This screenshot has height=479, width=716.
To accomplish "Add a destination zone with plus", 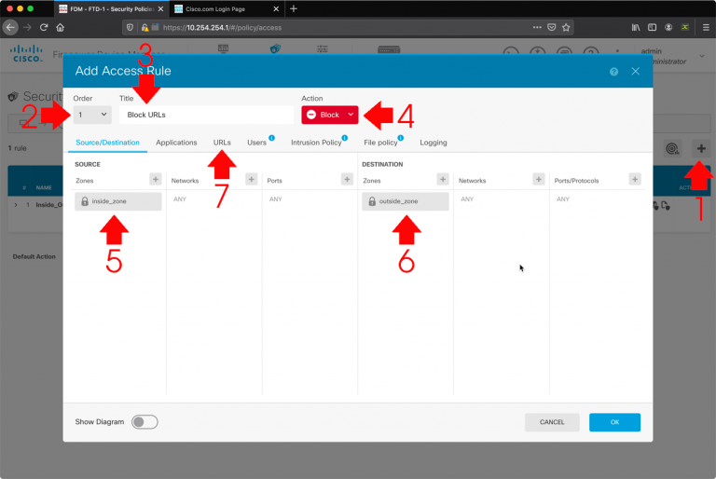I will [443, 180].
